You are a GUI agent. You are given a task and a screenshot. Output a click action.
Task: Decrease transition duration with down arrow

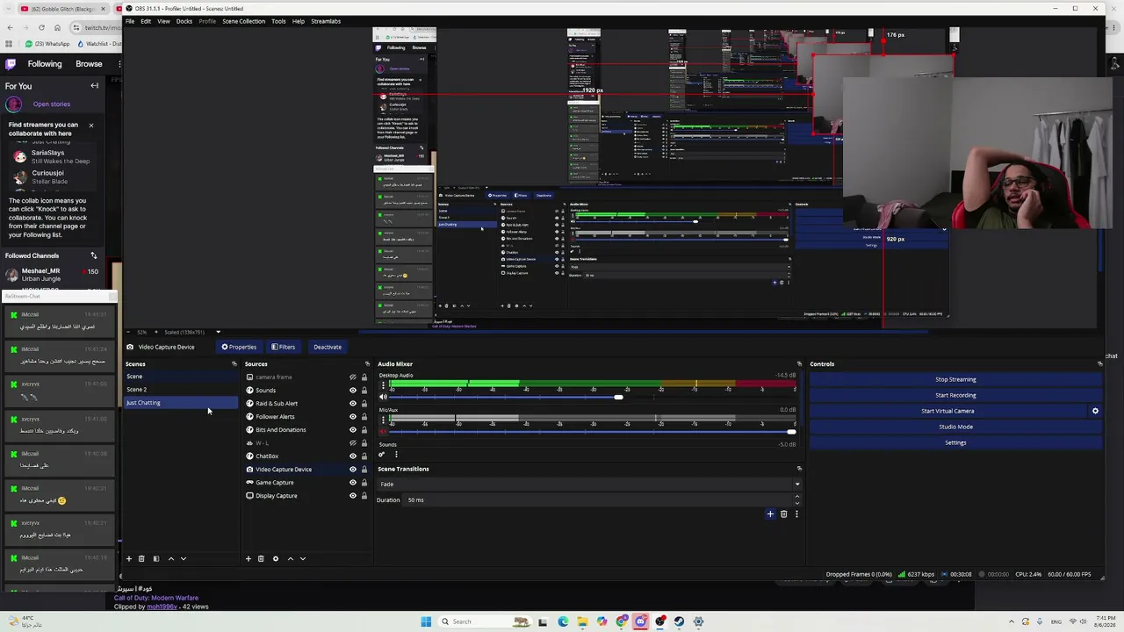tap(797, 503)
